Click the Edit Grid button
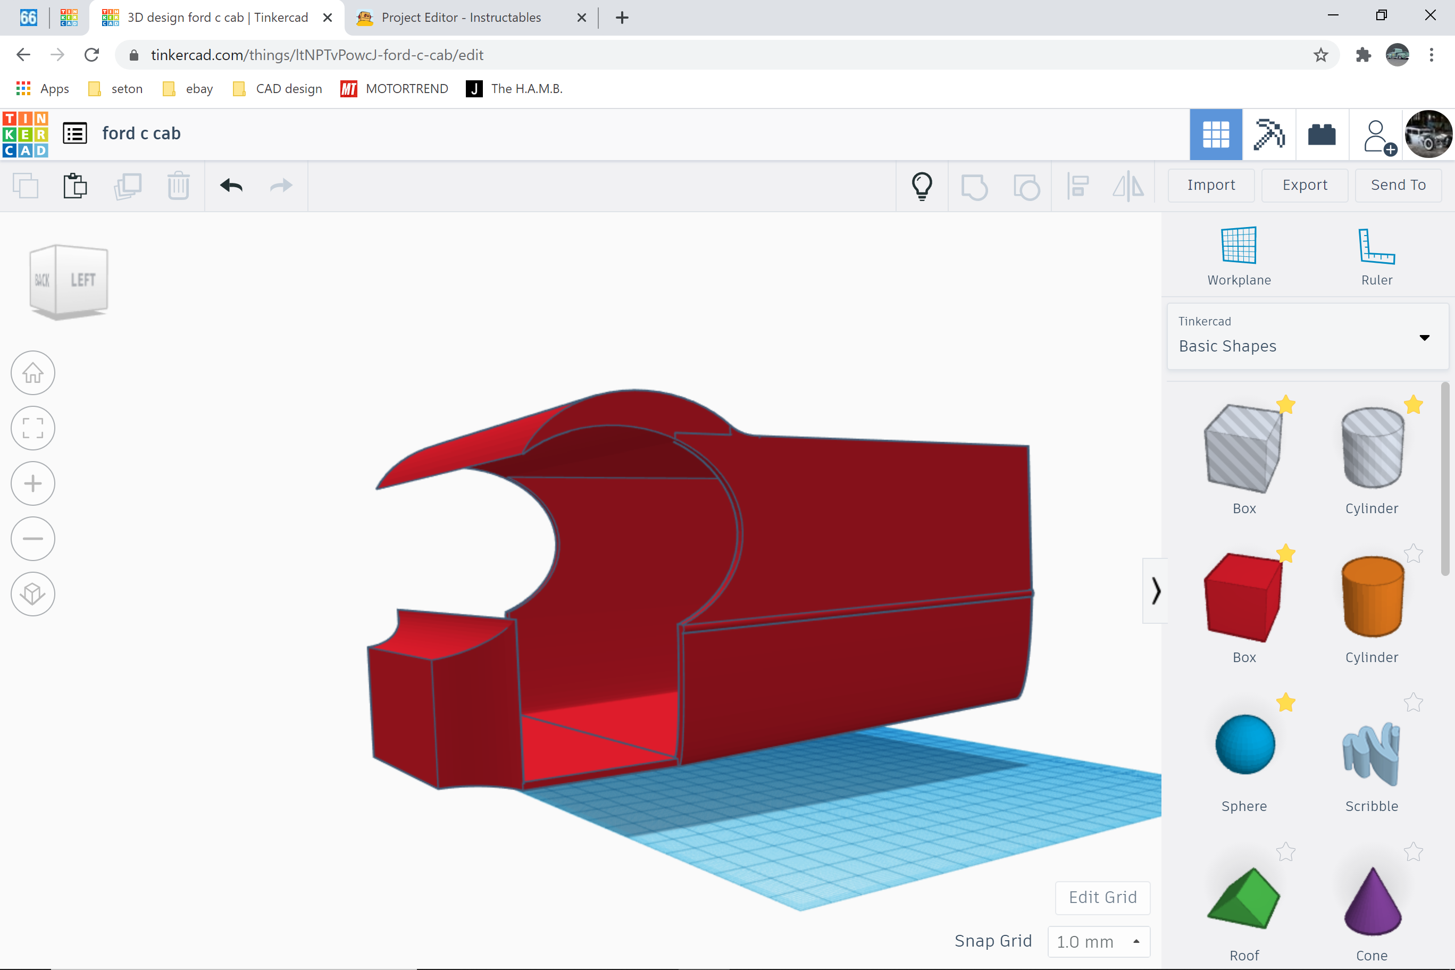The image size is (1455, 970). click(1102, 898)
